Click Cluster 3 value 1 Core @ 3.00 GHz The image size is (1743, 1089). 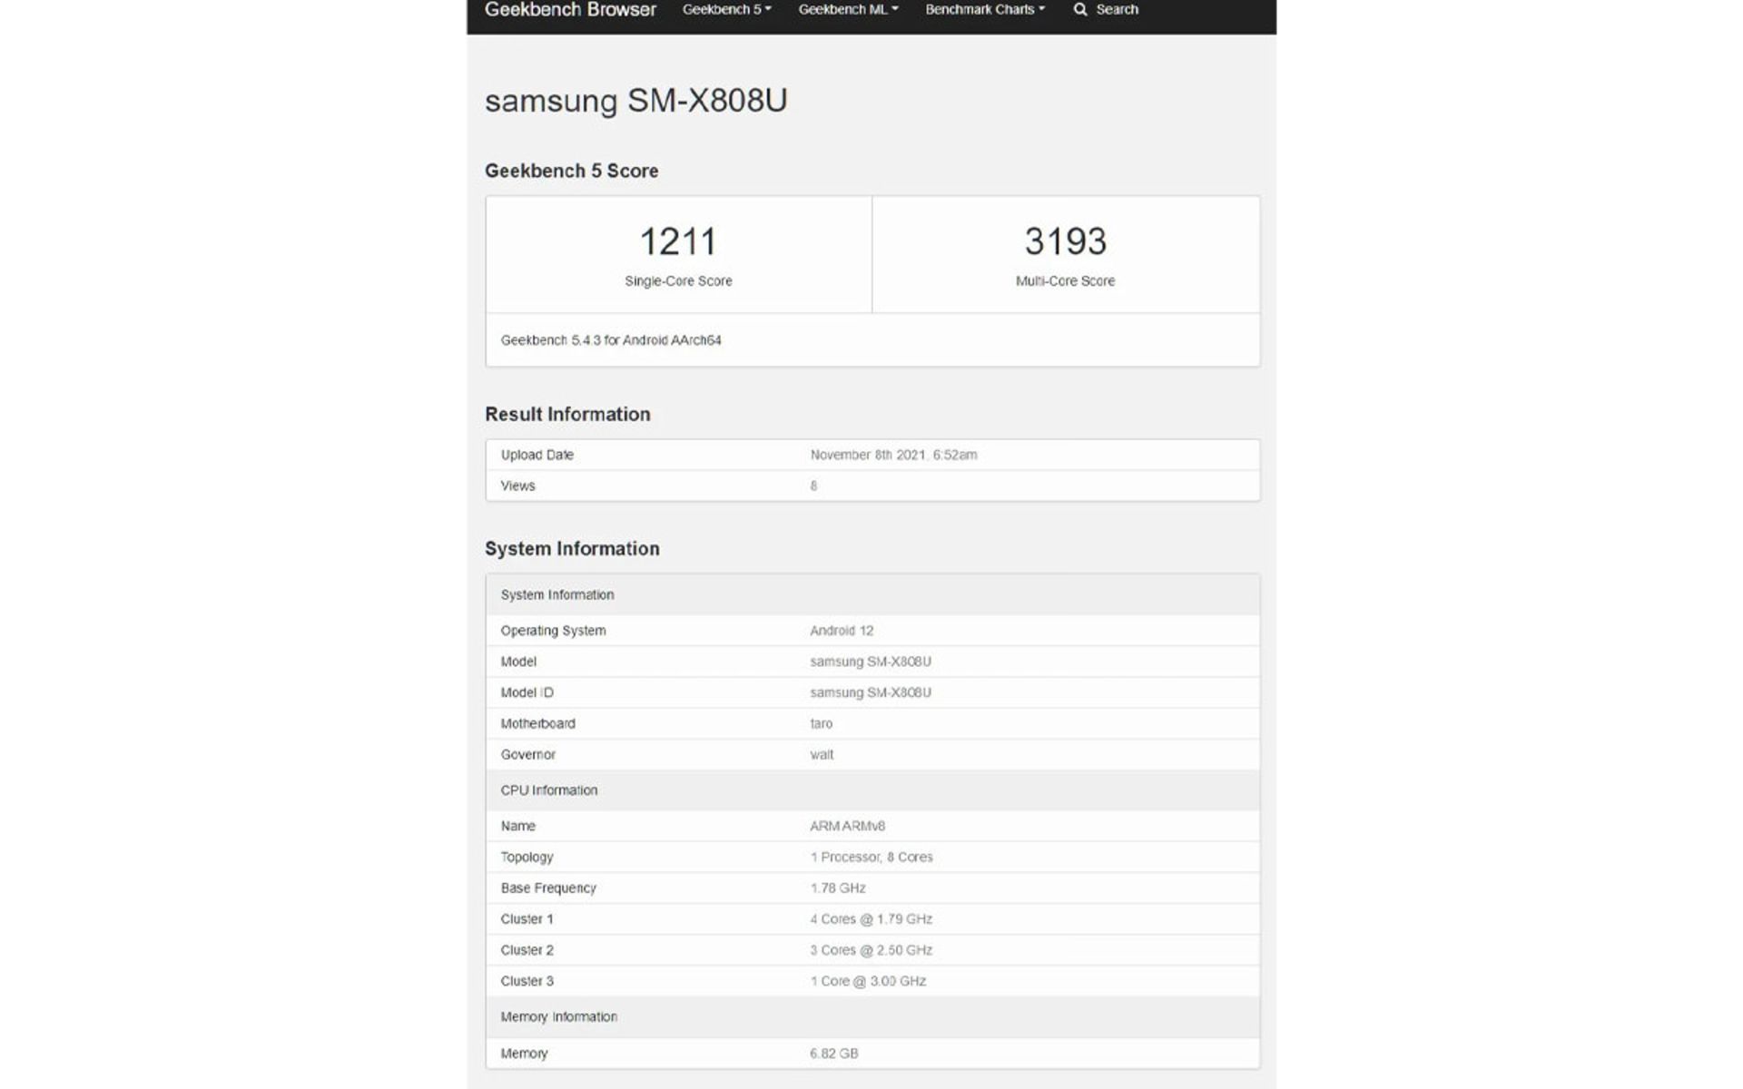868,981
